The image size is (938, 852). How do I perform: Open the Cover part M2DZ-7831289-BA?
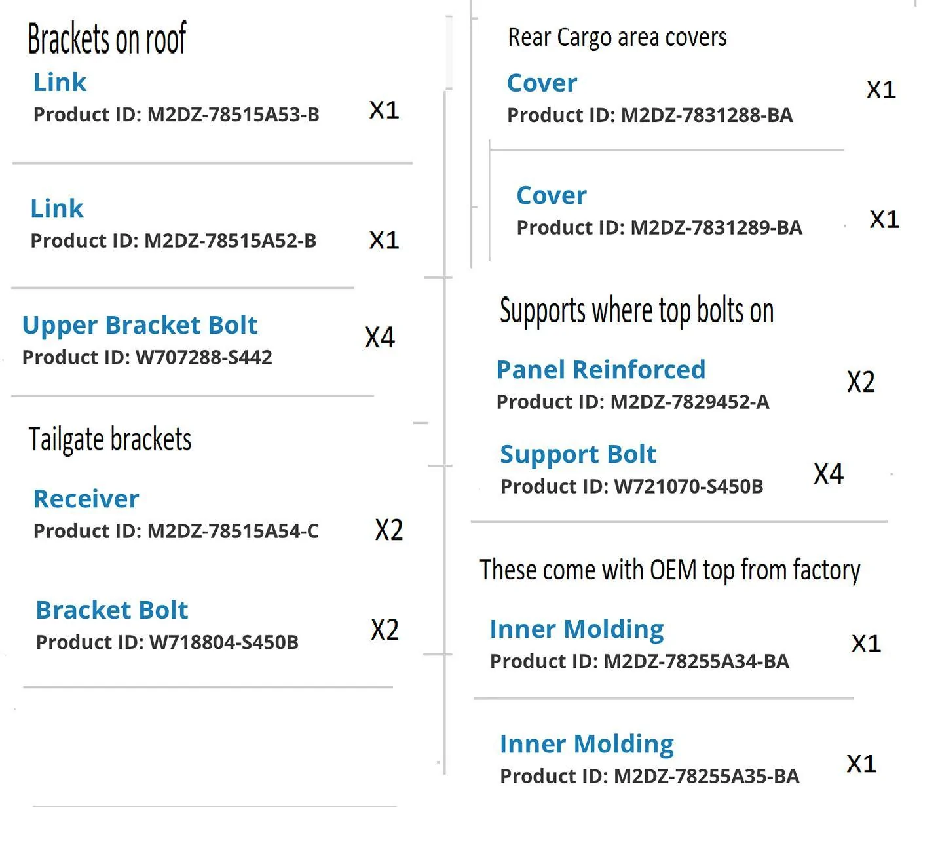551,195
